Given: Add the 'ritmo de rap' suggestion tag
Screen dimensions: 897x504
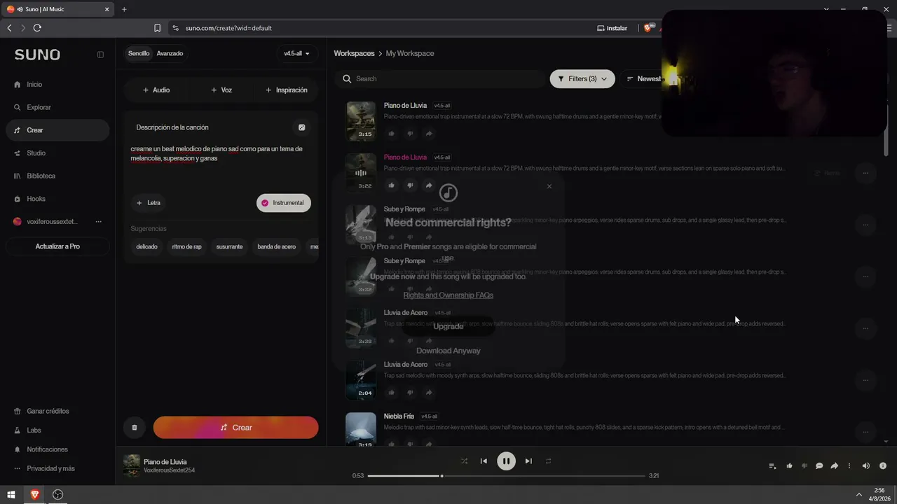Looking at the screenshot, I should [x=187, y=247].
